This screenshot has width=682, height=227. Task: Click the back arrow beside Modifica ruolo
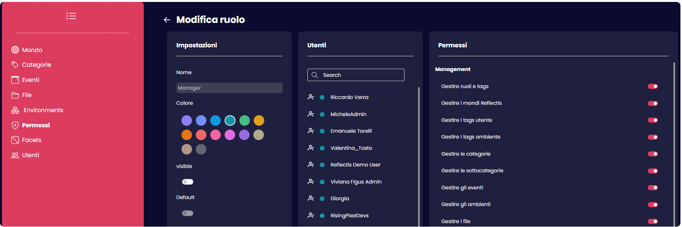tap(167, 20)
